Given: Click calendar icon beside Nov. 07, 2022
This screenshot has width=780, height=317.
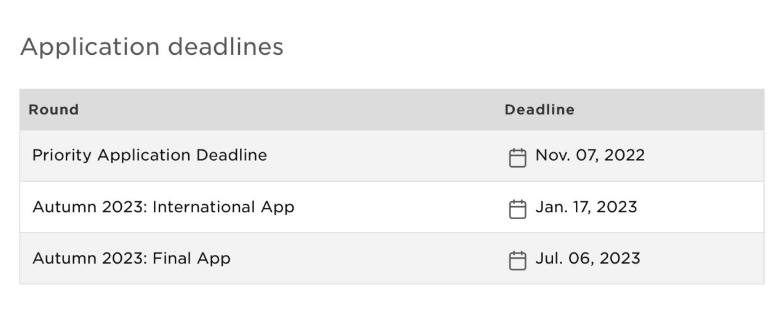Looking at the screenshot, I should coord(517,158).
